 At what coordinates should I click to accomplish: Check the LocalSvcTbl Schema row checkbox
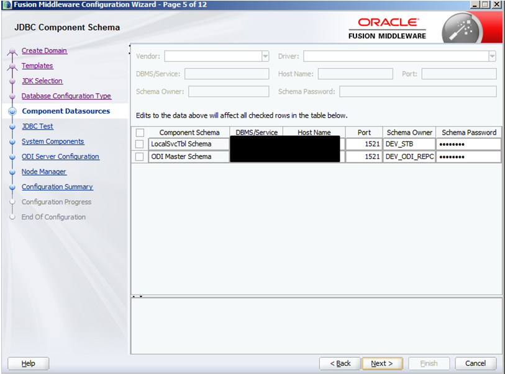click(x=140, y=145)
